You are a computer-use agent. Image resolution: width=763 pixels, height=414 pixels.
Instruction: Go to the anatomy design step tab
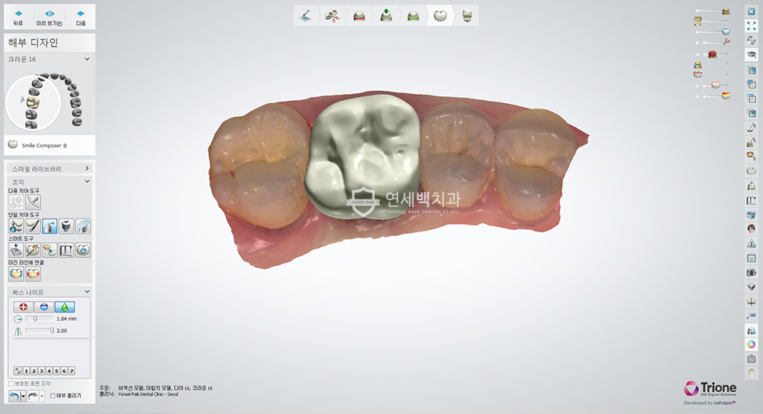pyautogui.click(x=440, y=15)
